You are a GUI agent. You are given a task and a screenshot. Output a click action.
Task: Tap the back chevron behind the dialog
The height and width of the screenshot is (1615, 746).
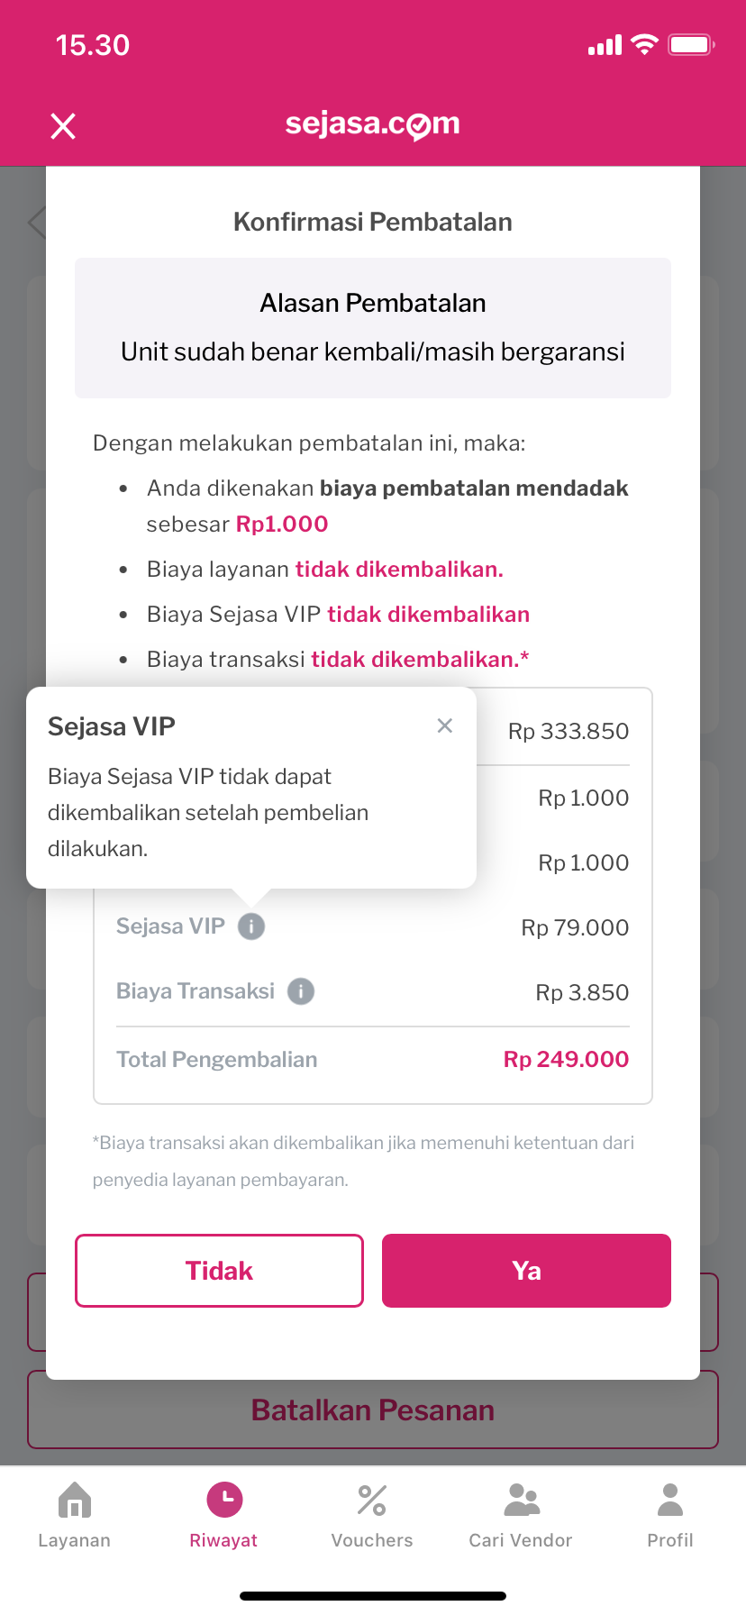coord(37,222)
